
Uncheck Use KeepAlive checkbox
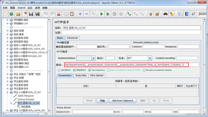(90, 70)
